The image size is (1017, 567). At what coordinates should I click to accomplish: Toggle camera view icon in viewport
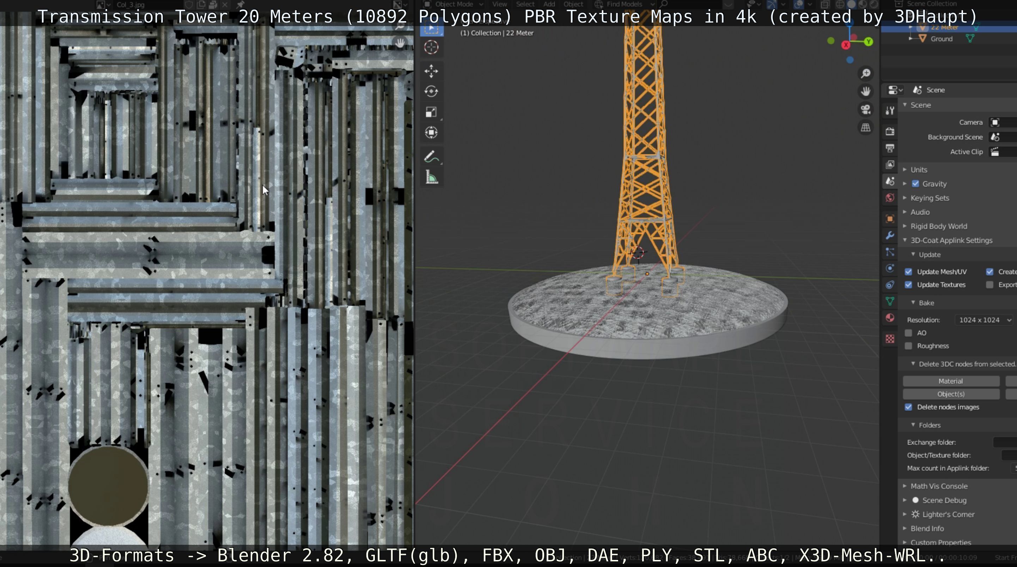click(x=865, y=110)
